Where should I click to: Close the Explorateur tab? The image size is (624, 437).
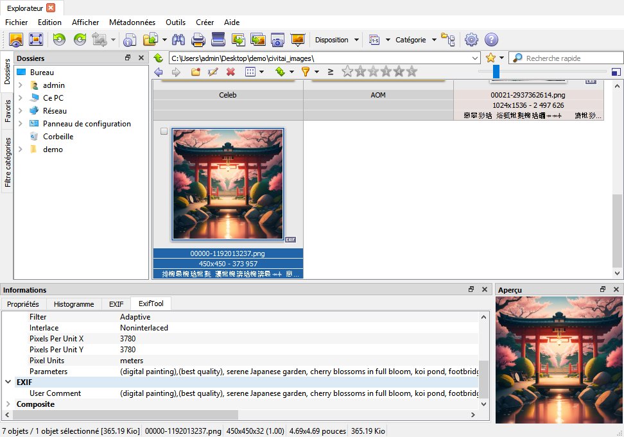[51, 8]
